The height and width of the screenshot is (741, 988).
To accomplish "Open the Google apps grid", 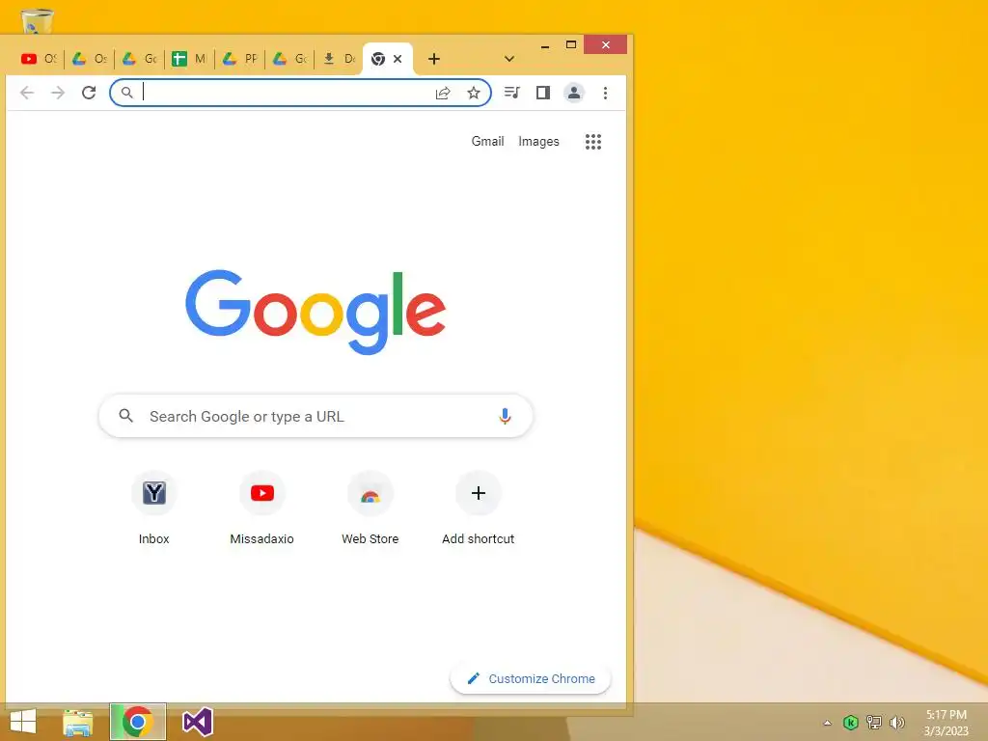I will coord(593,142).
